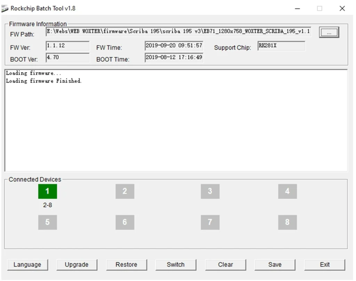This screenshot has width=356, height=281.
Task: Start the firmware Upgrade
Action: coord(77,265)
